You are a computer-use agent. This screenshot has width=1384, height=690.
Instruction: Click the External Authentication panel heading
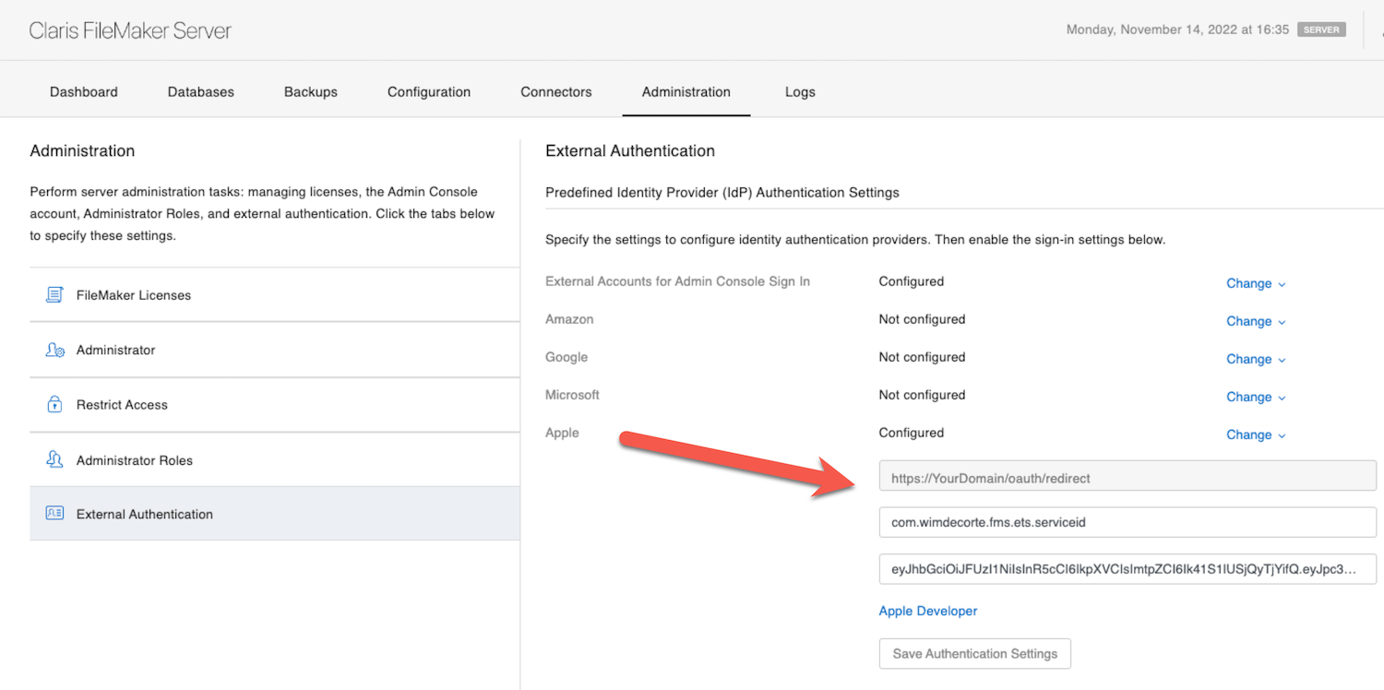pyautogui.click(x=630, y=151)
